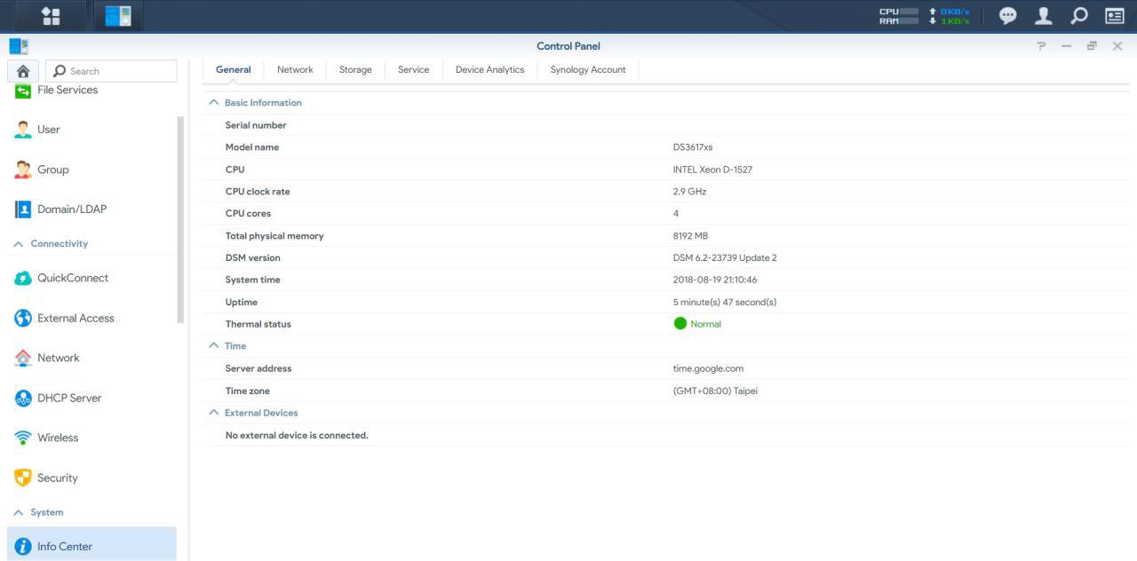This screenshot has height=561, width=1137.
Task: Open the notifications speech bubble icon
Action: [1007, 16]
